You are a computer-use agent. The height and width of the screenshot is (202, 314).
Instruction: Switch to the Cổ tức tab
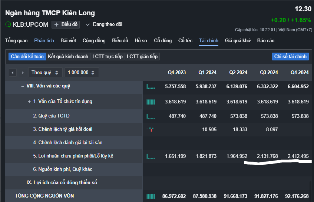[x=185, y=41]
